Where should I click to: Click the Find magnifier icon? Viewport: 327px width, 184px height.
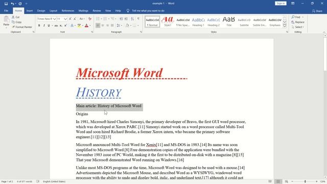point(293,17)
